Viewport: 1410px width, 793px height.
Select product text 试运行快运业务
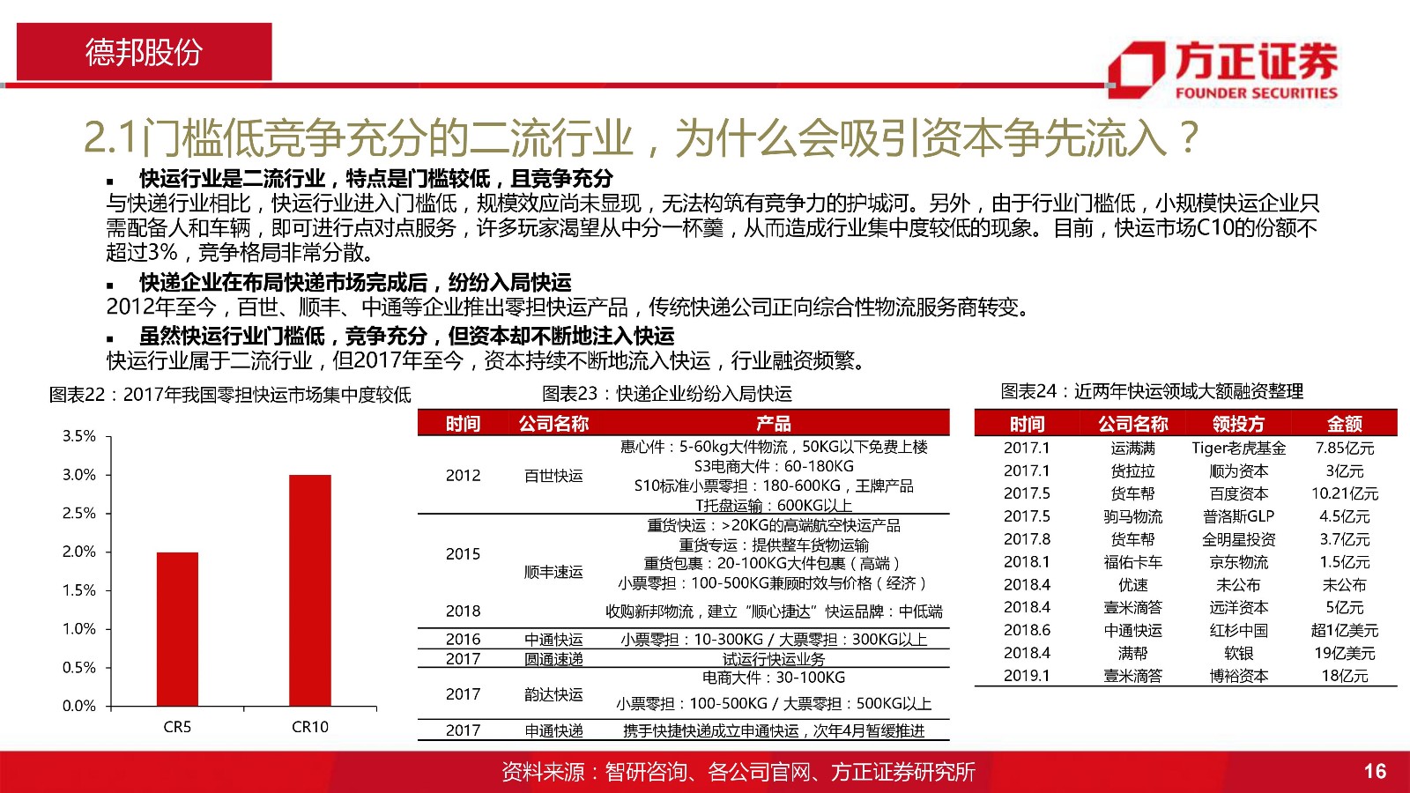coord(774,659)
